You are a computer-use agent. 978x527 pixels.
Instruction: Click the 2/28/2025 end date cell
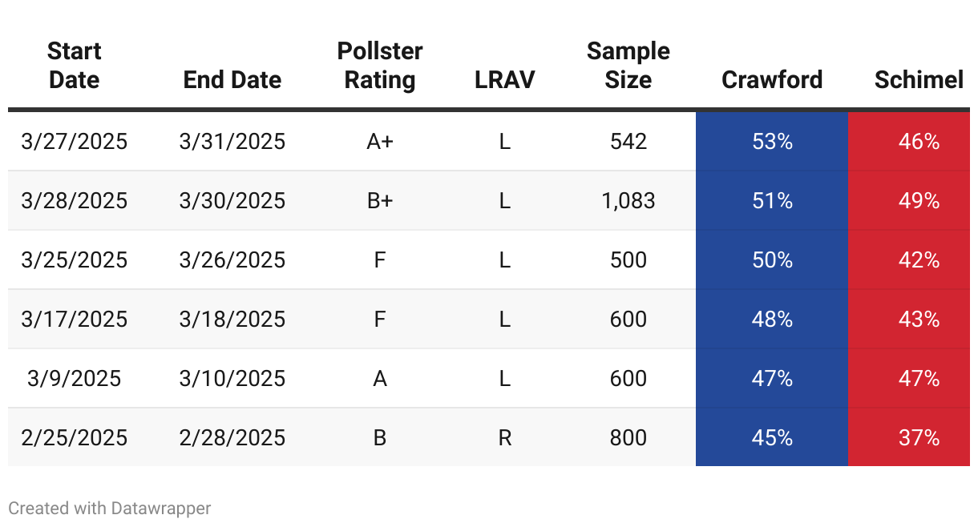tap(232, 438)
